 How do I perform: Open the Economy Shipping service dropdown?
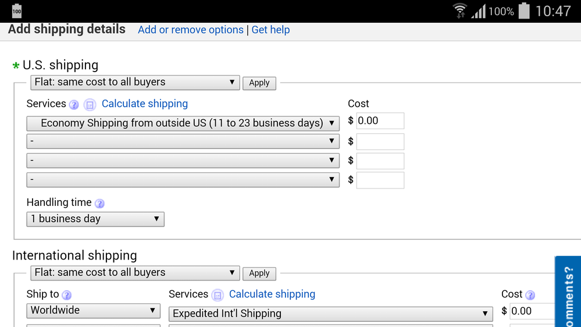(x=183, y=123)
